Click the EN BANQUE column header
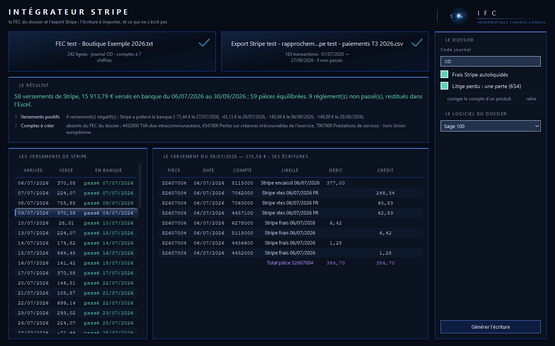This screenshot has width=555, height=346. [x=109, y=170]
